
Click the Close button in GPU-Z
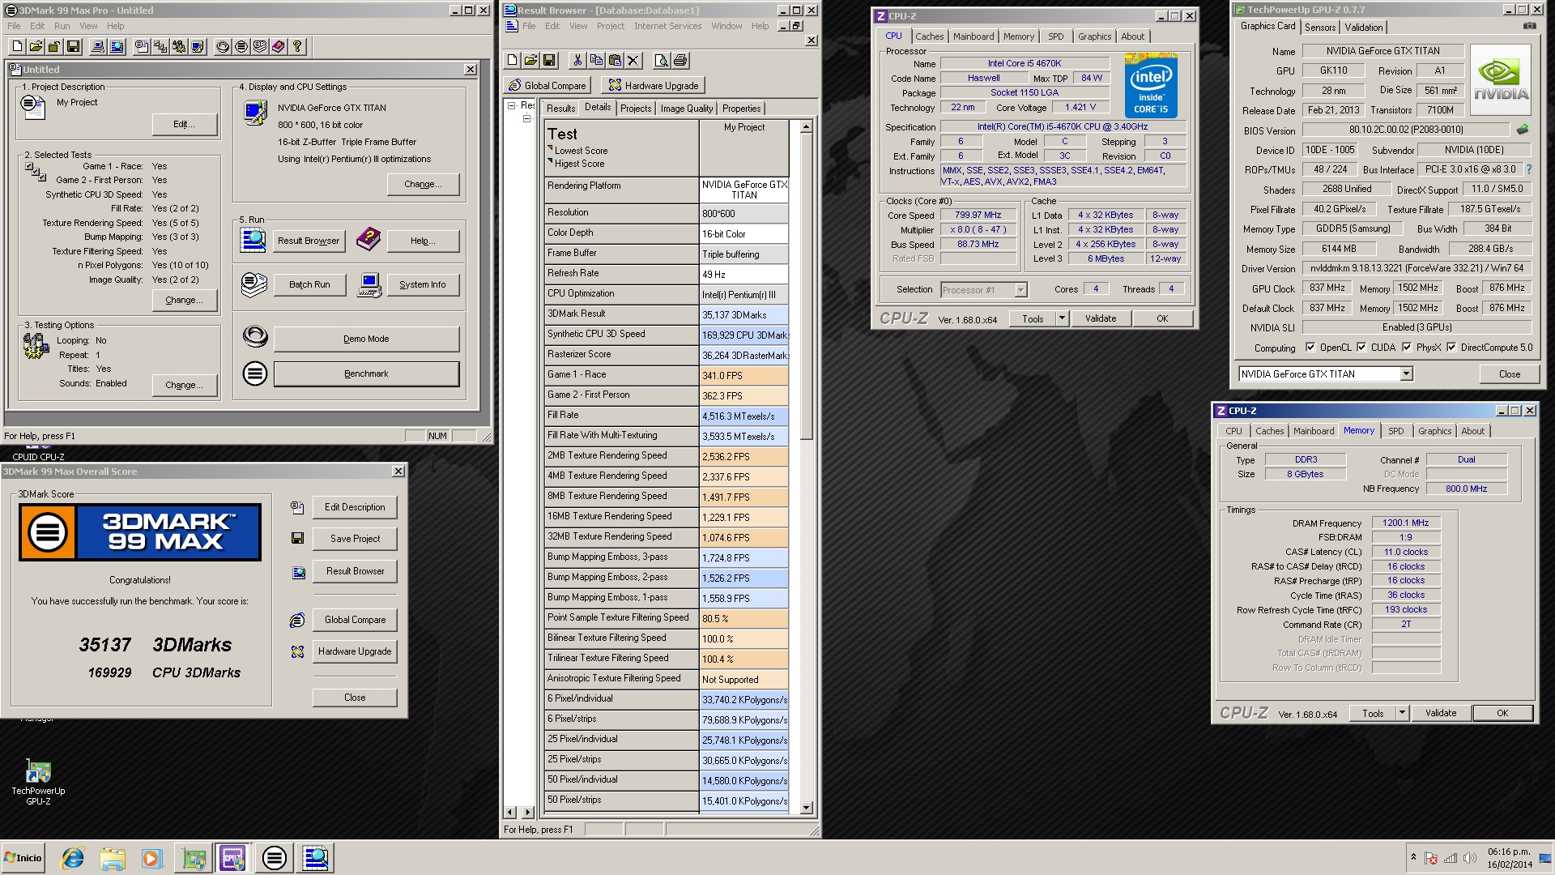click(1510, 374)
